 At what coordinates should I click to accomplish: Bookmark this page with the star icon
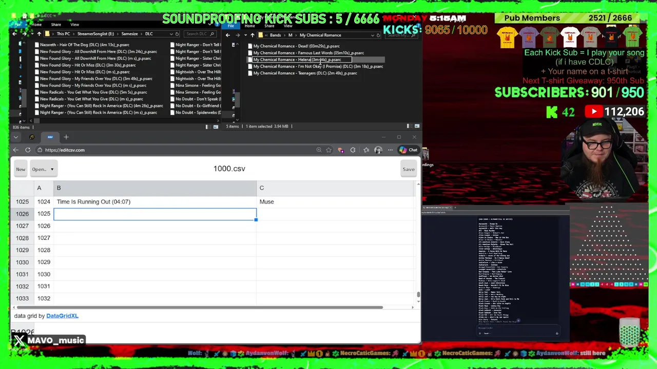328,150
